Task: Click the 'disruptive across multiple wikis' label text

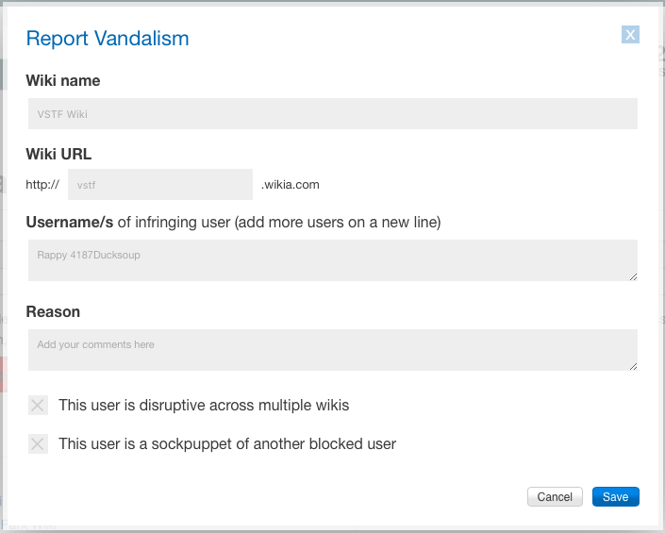Action: coord(204,406)
